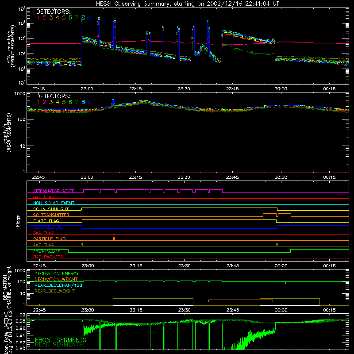Click 23:30 tick under flags plot
Image resolution: width=354 pixels, height=354 pixels.
(x=184, y=266)
